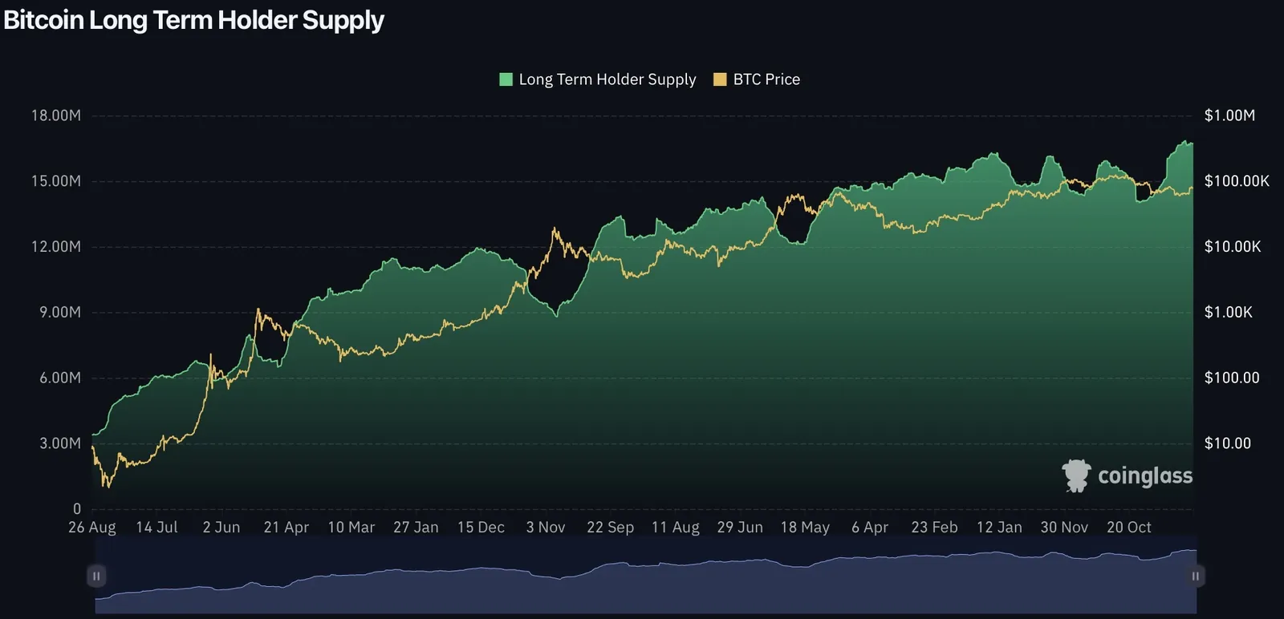
Task: Click the $1.00M price axis label
Action: tap(1229, 115)
